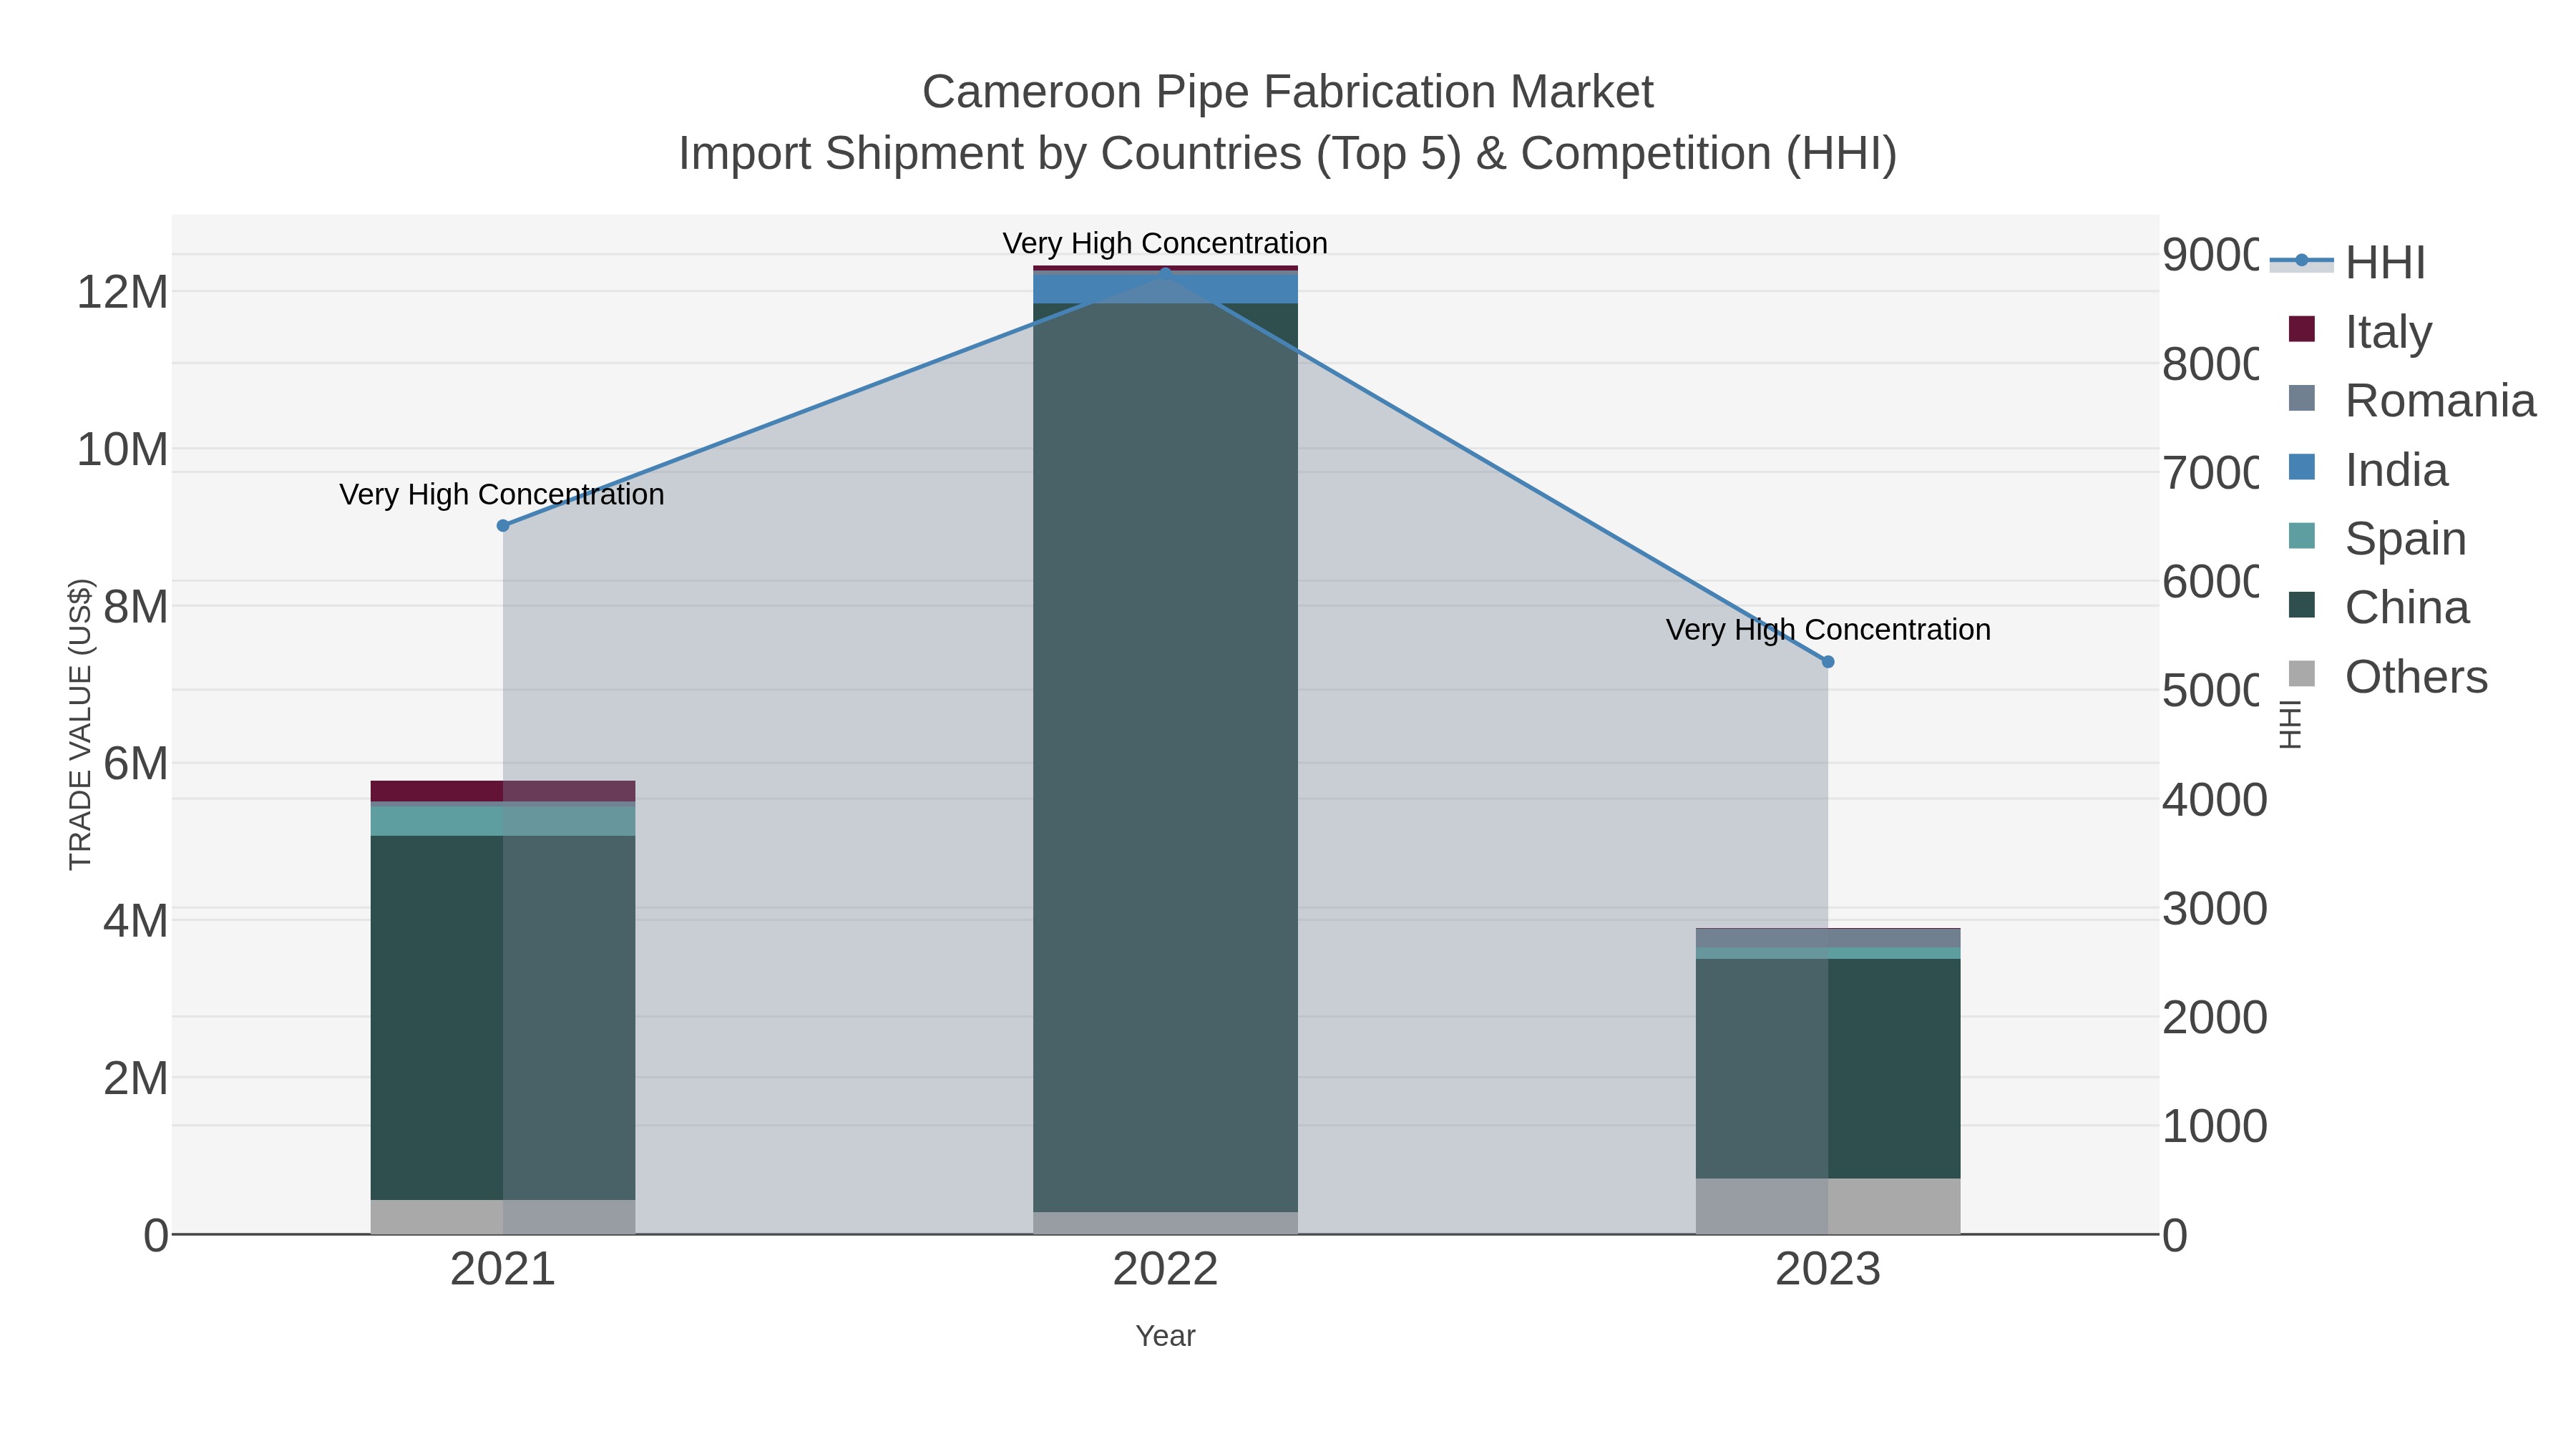
Task: Click the 2023 Others bar segment
Action: (x=1828, y=1207)
